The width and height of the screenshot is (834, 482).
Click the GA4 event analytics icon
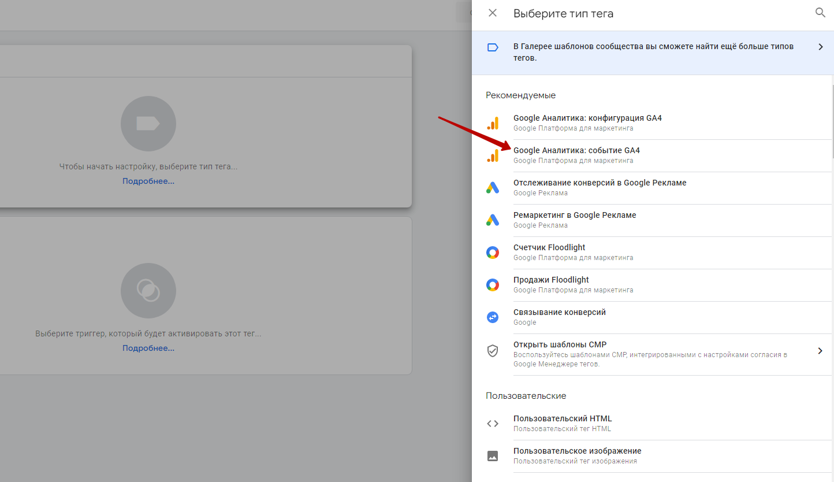point(493,155)
